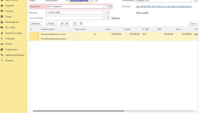This screenshot has height=113, width=201.
Task: Click the empty Счет на оплату field
Action: pos(74,18)
